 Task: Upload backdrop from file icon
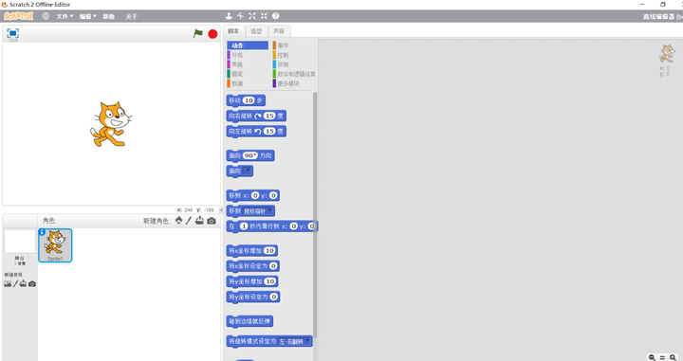[23, 283]
